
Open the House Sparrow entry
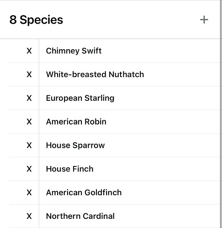(75, 145)
